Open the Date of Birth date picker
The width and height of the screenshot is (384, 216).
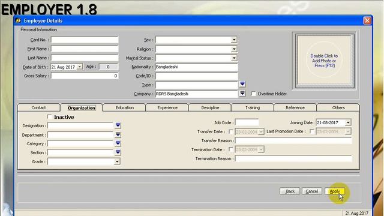[x=80, y=67]
